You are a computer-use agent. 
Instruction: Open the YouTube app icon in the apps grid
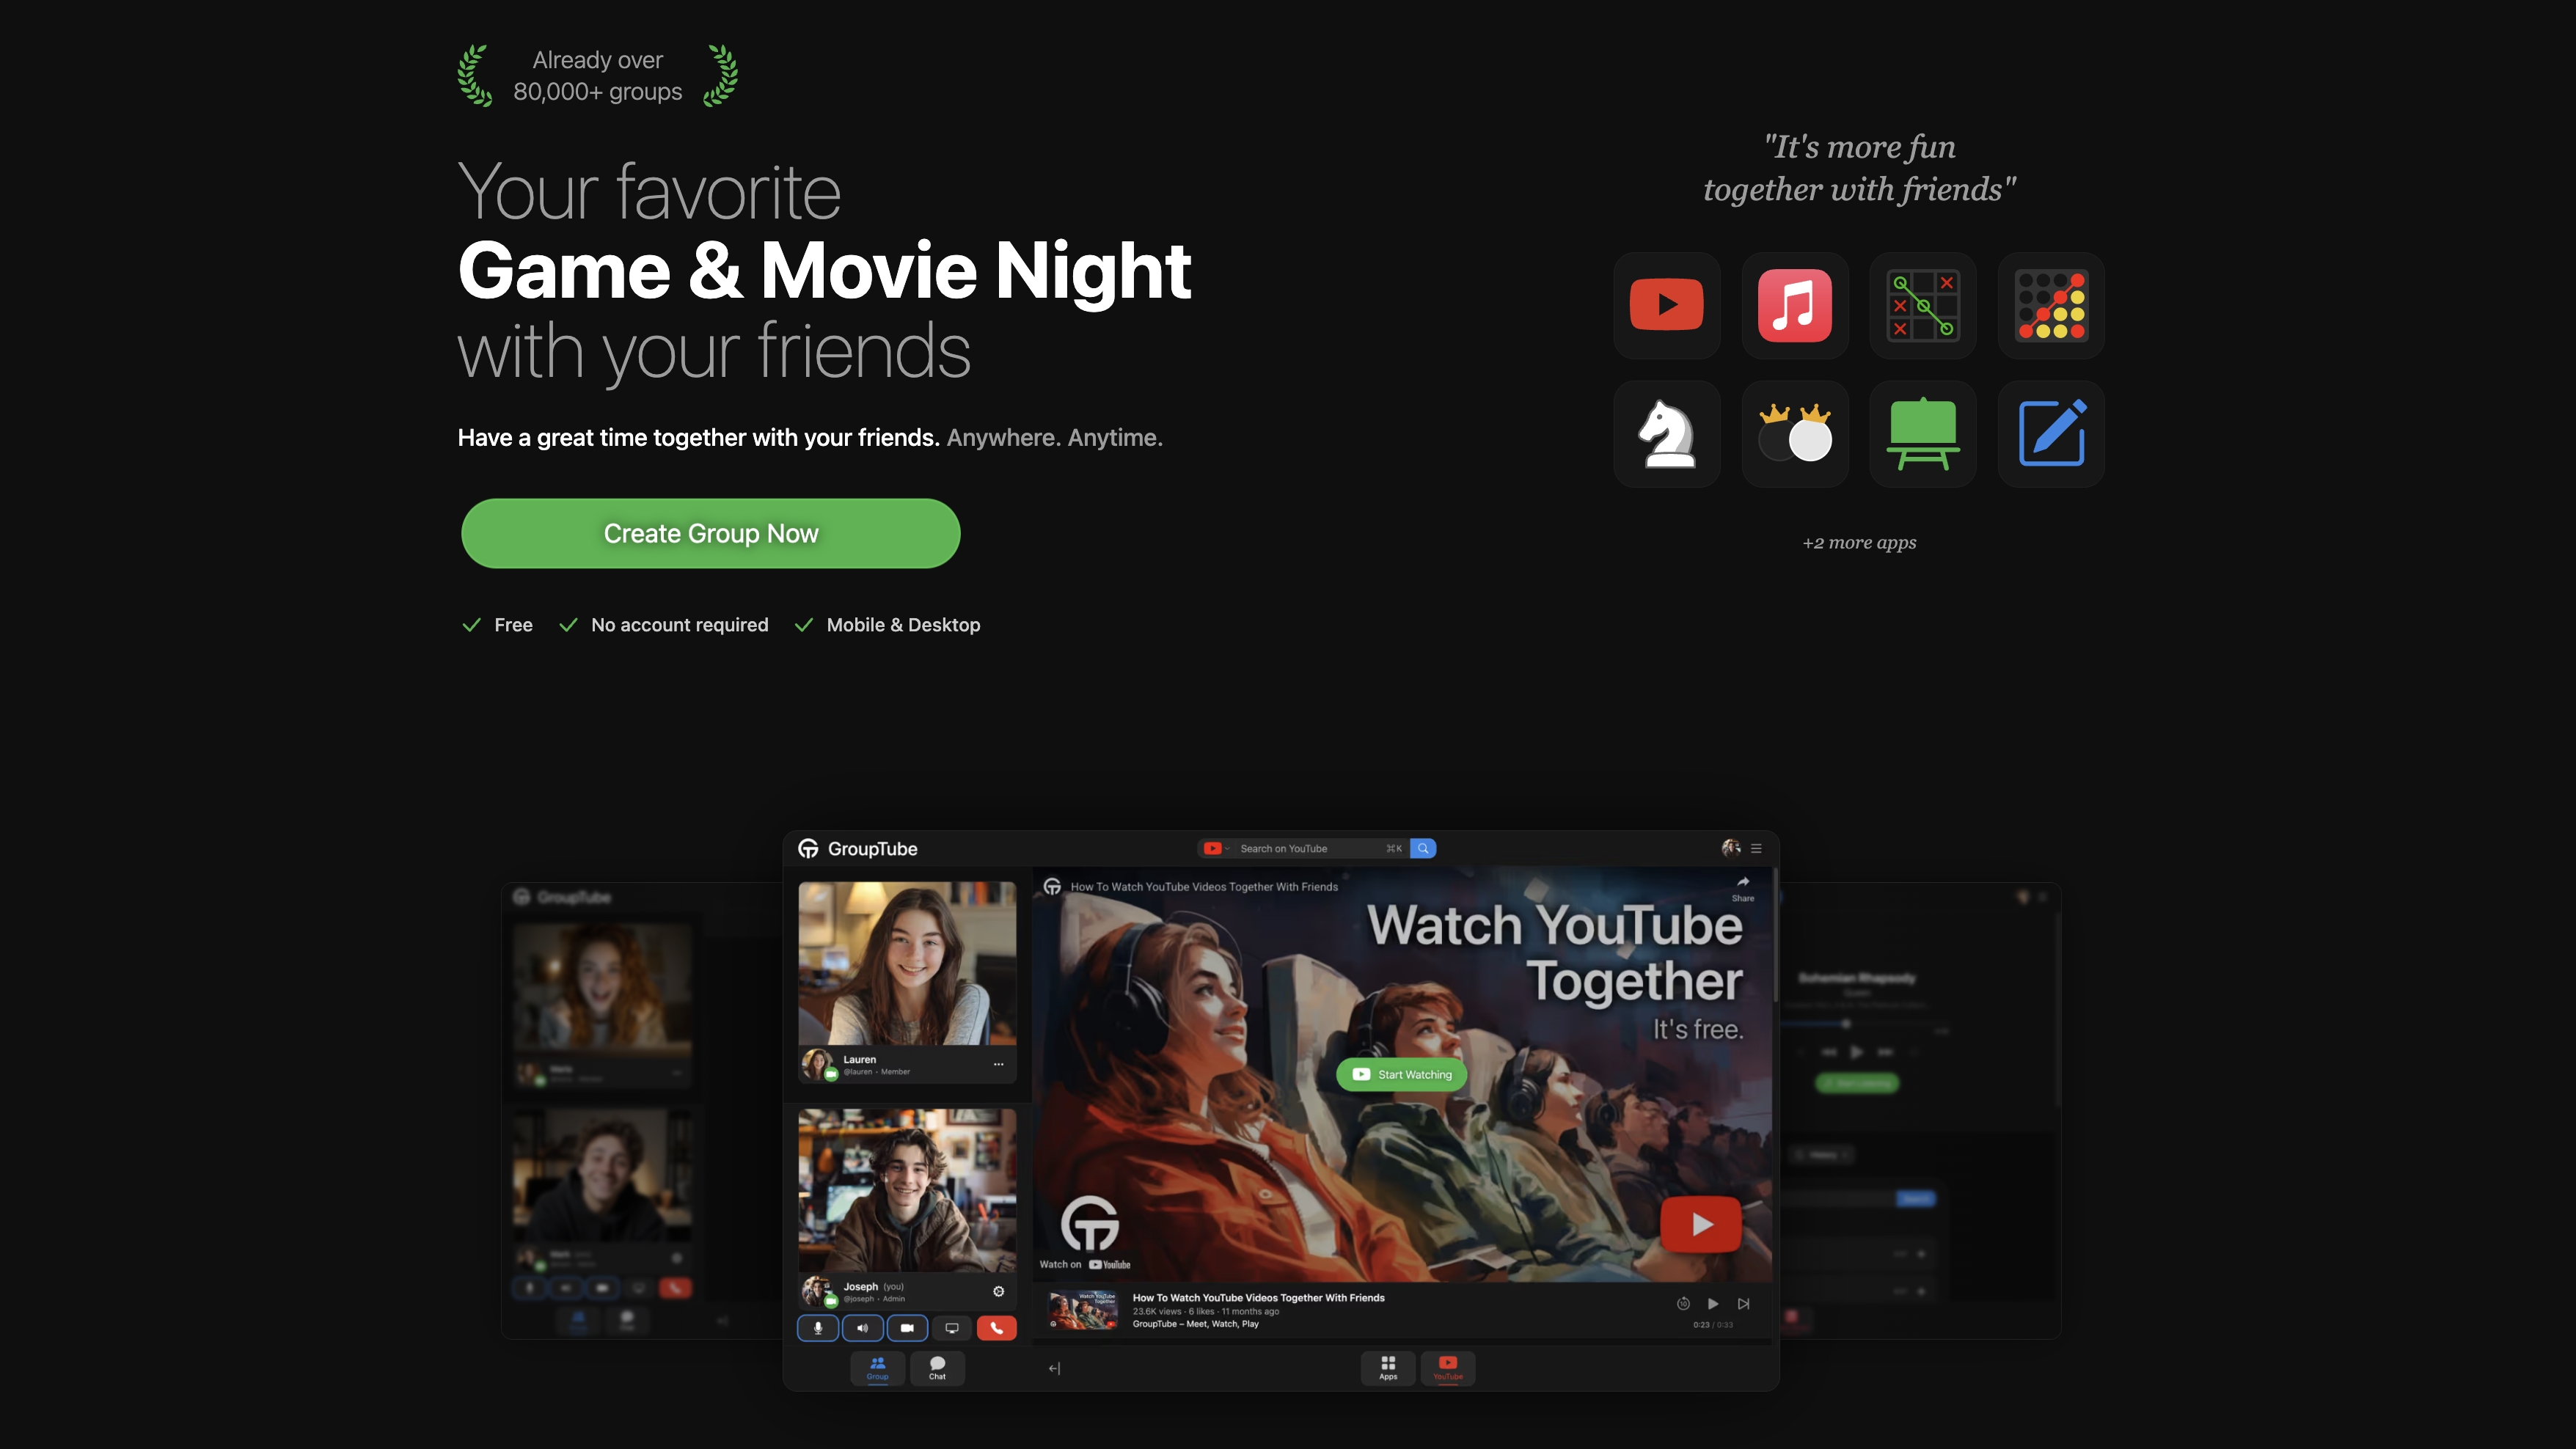tap(1666, 306)
